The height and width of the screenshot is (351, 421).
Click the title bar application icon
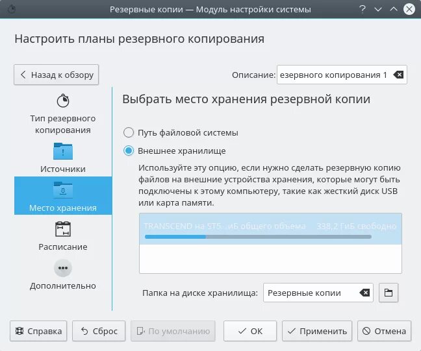11,9
